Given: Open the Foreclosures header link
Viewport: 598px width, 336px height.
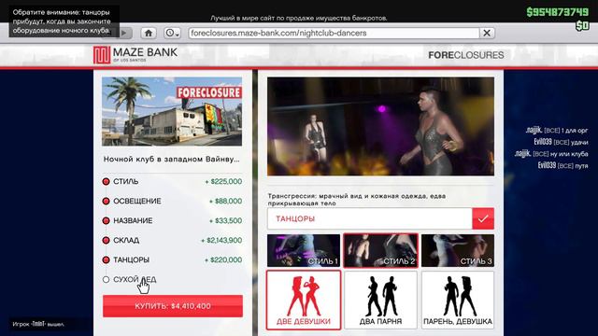Looking at the screenshot, I should pyautogui.click(x=465, y=55).
